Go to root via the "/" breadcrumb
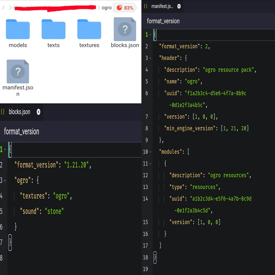Viewport: 275px width, 275px height. pyautogui.click(x=3, y=8)
